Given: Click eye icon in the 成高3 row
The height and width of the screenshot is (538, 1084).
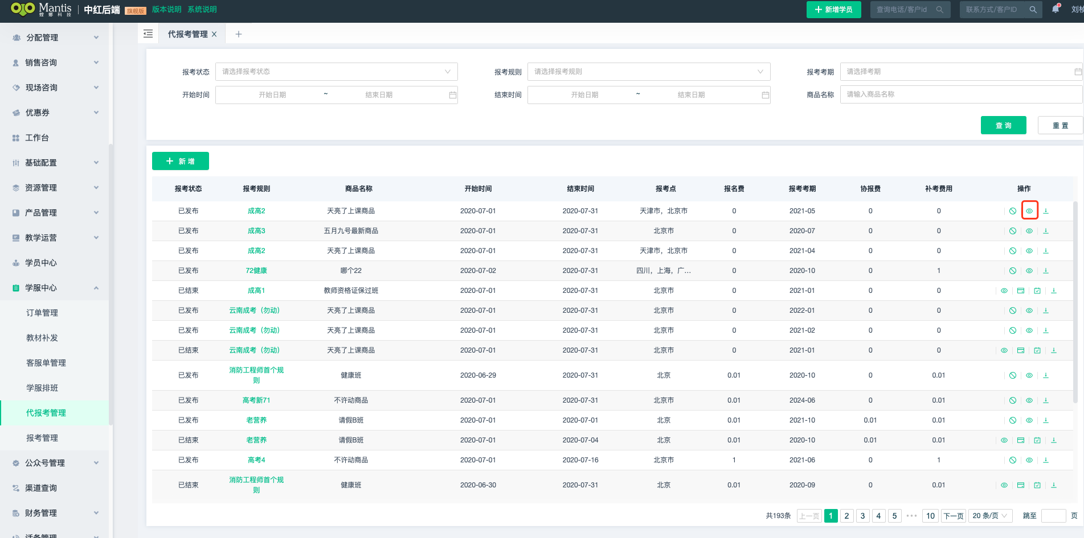Looking at the screenshot, I should click(x=1029, y=231).
